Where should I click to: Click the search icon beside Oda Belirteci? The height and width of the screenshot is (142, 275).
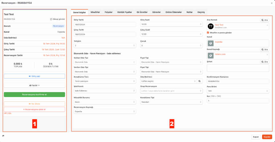coord(200,81)
